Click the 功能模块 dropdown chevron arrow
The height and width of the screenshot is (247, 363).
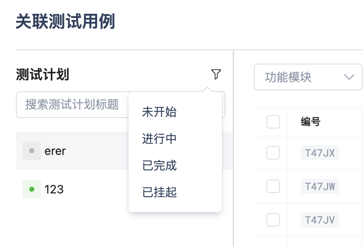click(348, 77)
